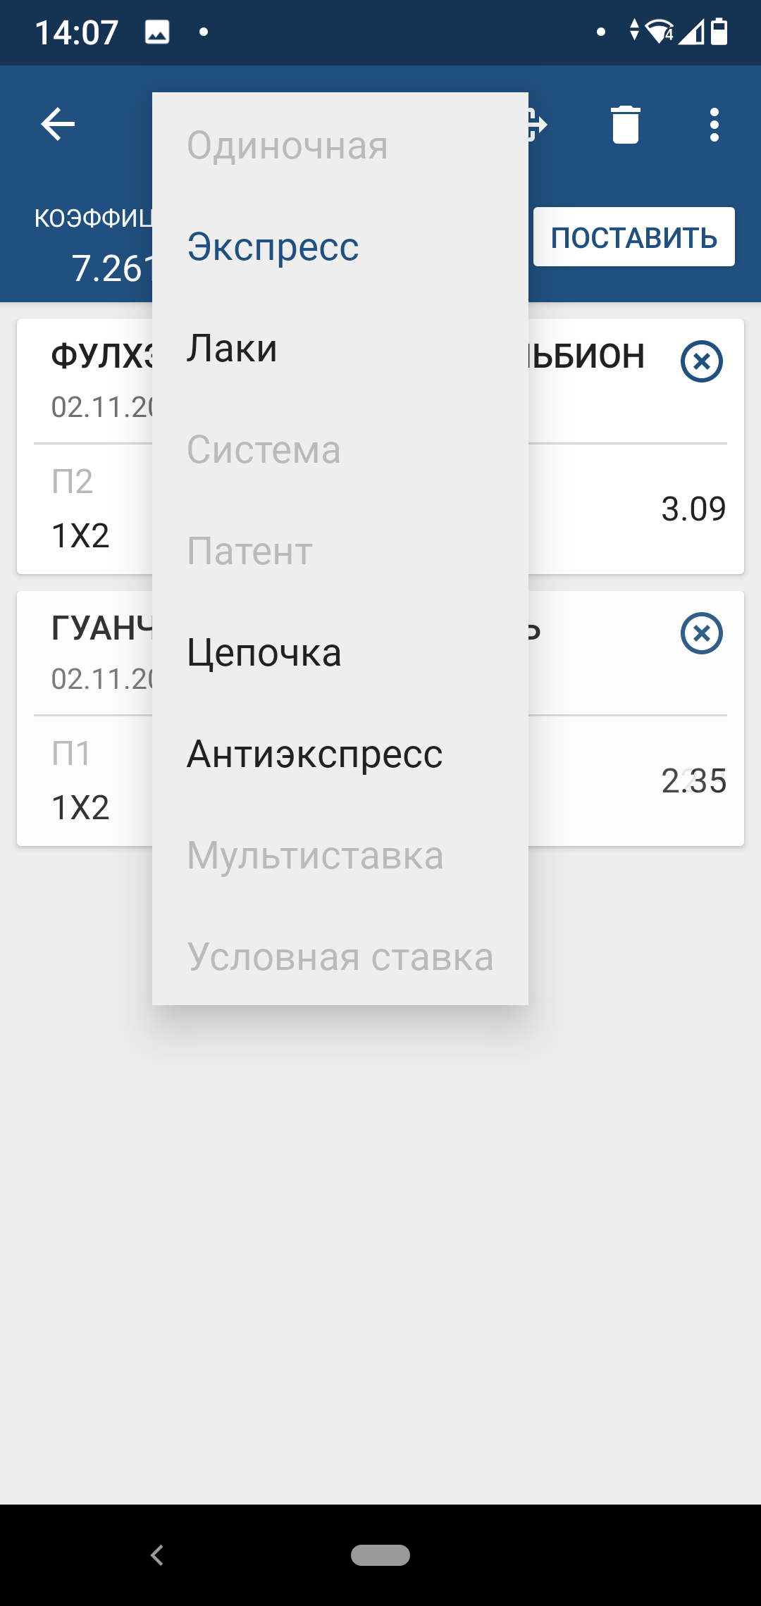Select Цепочка option
This screenshot has height=1606, width=761.
point(264,652)
